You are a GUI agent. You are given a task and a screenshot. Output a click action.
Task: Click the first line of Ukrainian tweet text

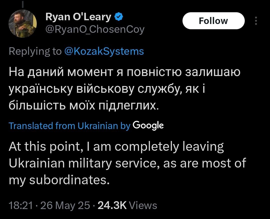pyautogui.click(x=124, y=72)
